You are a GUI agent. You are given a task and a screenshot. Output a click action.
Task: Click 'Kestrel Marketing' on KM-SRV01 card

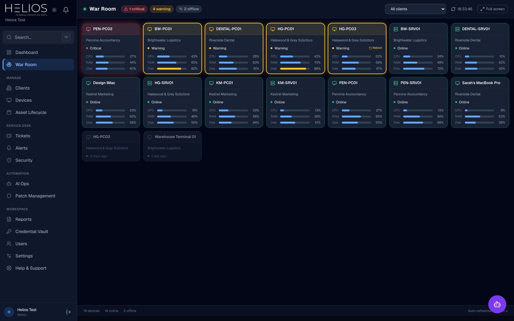pos(284,94)
